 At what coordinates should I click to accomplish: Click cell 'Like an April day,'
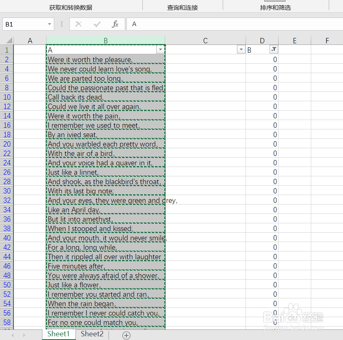click(106, 209)
